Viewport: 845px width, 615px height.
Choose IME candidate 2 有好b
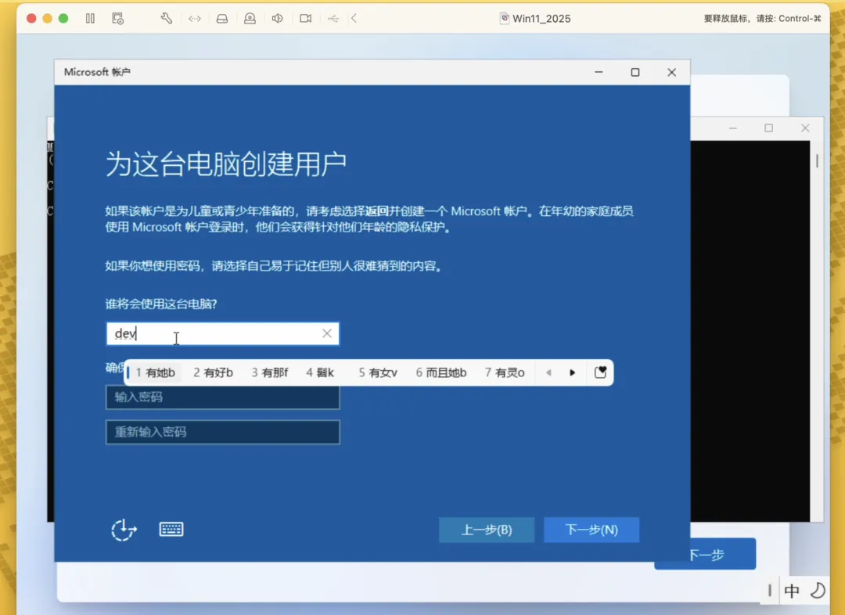[x=214, y=372]
